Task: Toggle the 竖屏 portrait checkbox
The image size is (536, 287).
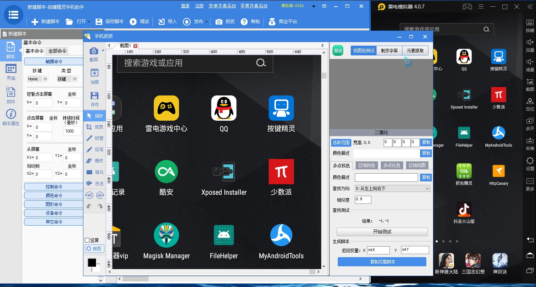Action: pyautogui.click(x=87, y=240)
